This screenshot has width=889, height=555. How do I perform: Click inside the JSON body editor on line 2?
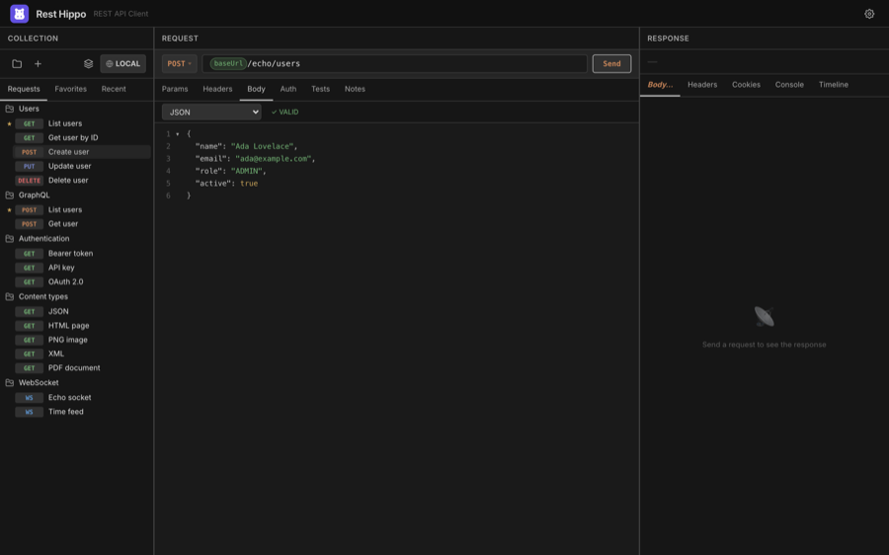(246, 146)
